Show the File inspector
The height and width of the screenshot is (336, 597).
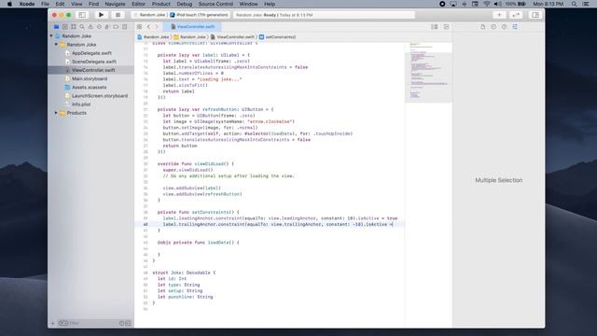pos(483,27)
